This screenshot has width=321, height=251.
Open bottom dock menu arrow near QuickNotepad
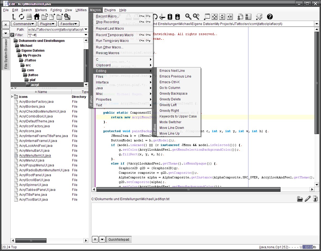click(x=102, y=239)
